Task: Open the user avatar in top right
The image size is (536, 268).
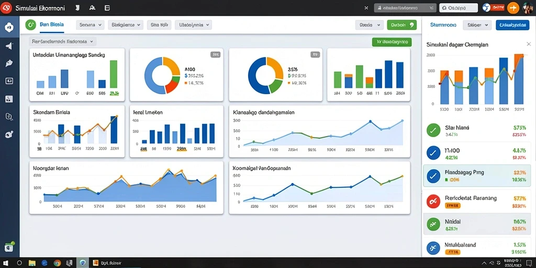Action: (x=529, y=7)
